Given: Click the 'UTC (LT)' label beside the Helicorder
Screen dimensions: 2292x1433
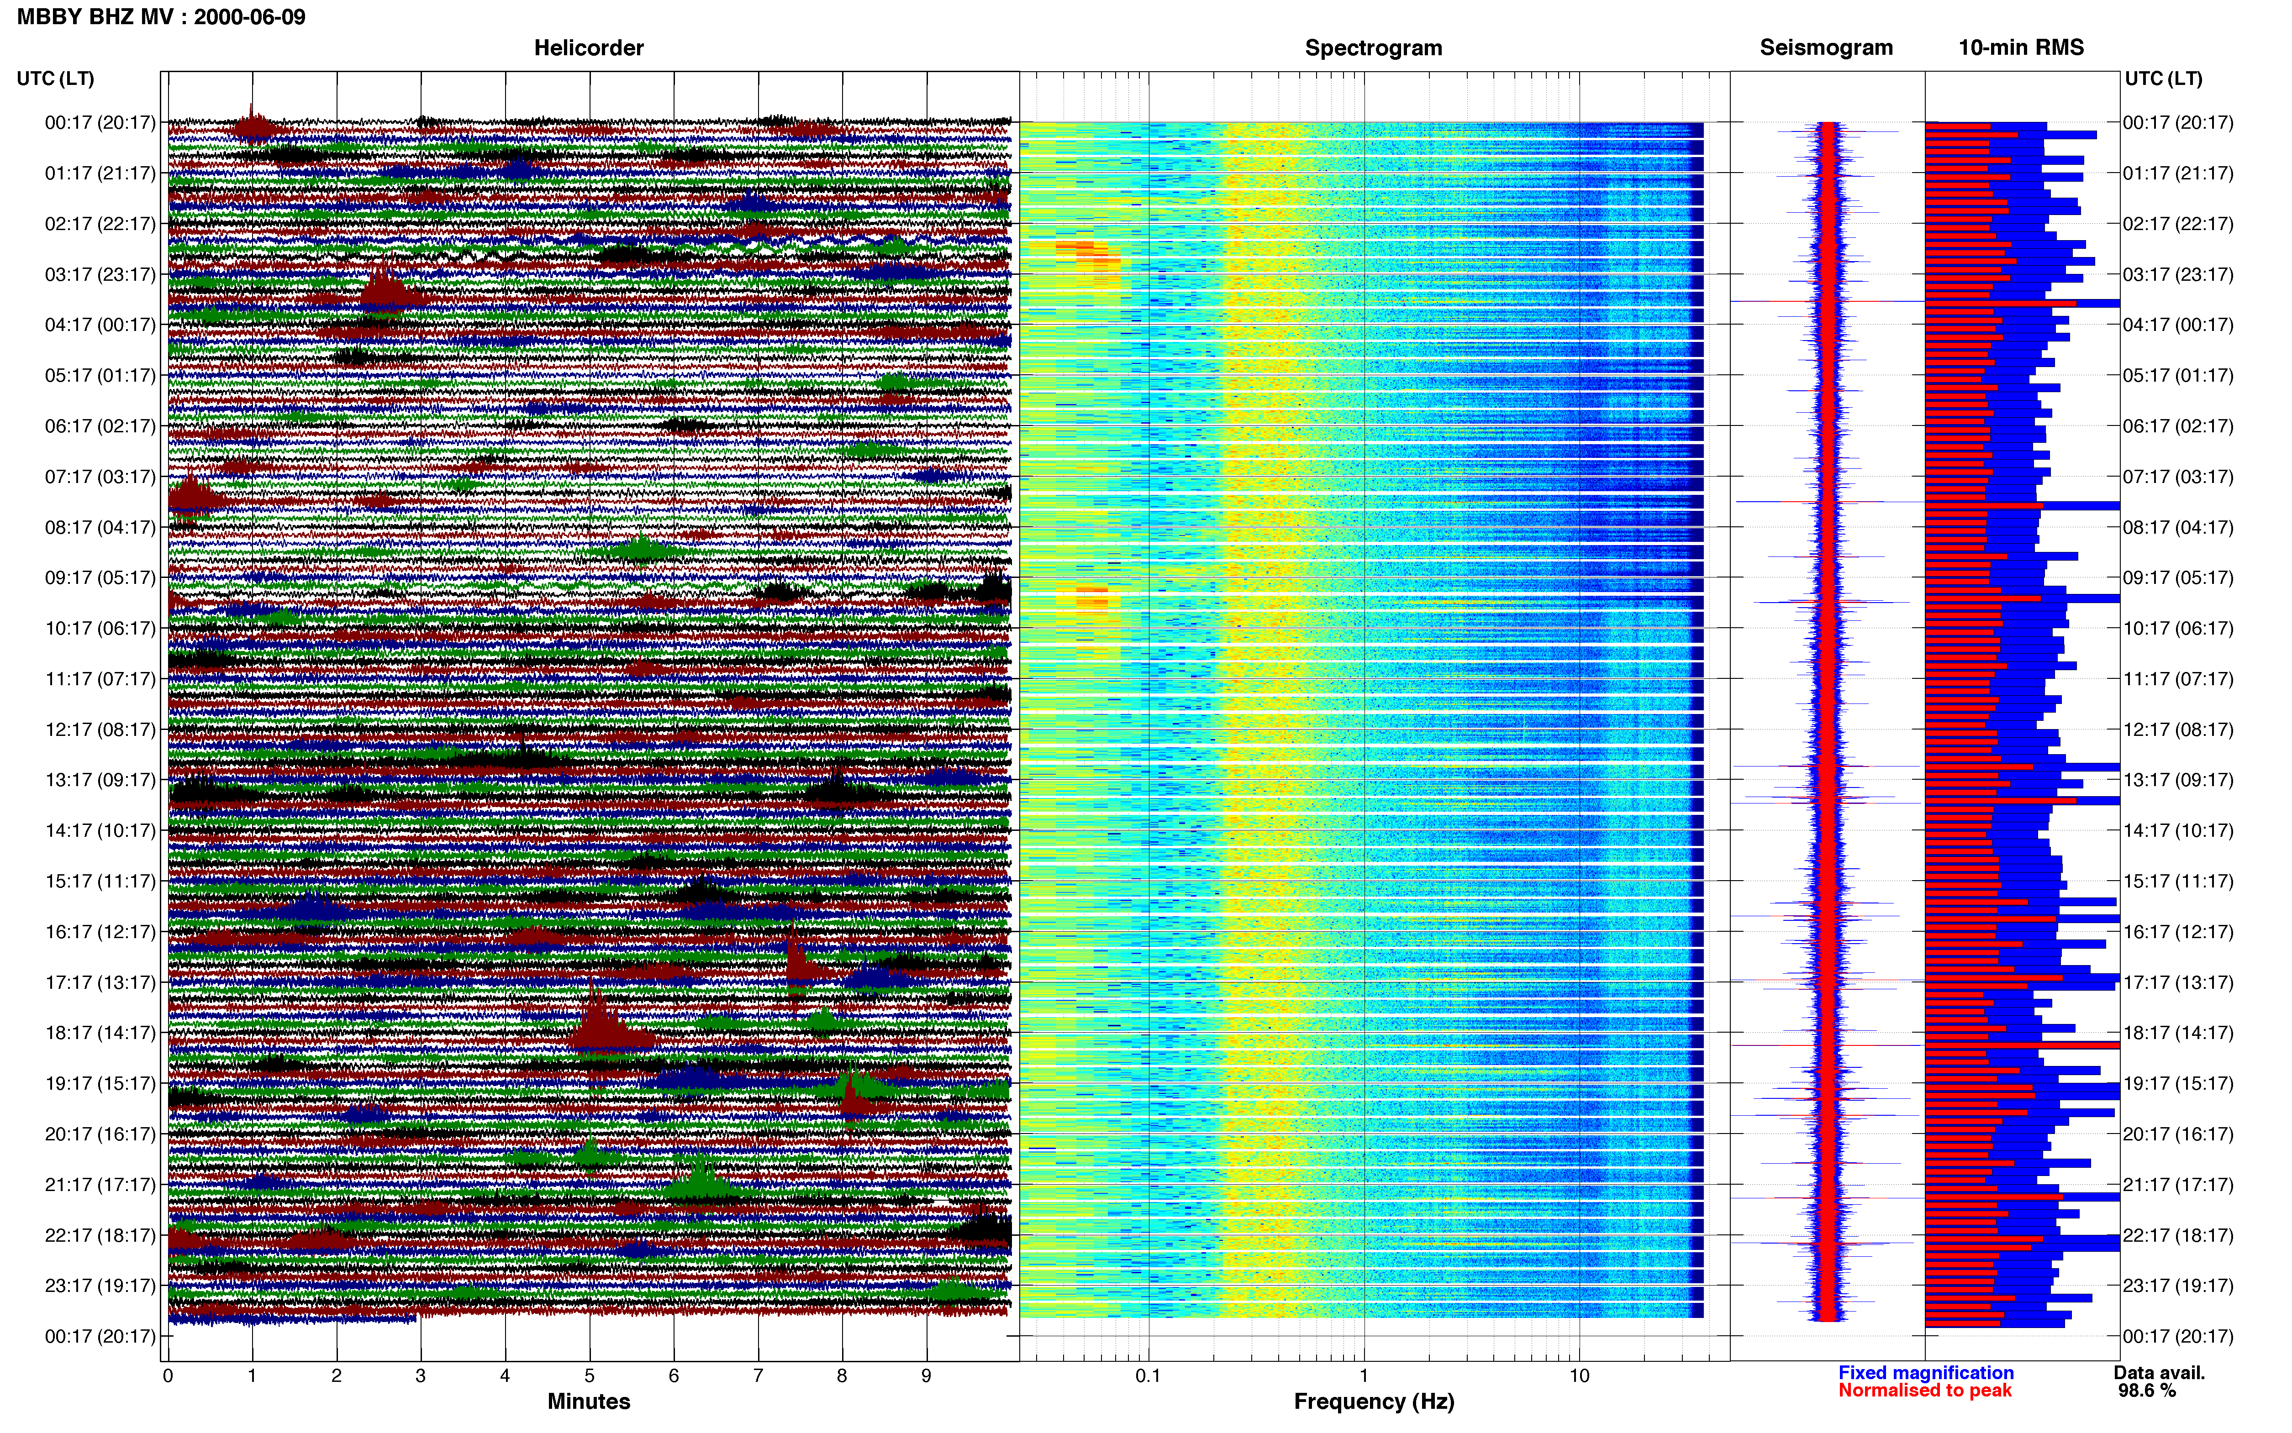Looking at the screenshot, I should pyautogui.click(x=55, y=79).
